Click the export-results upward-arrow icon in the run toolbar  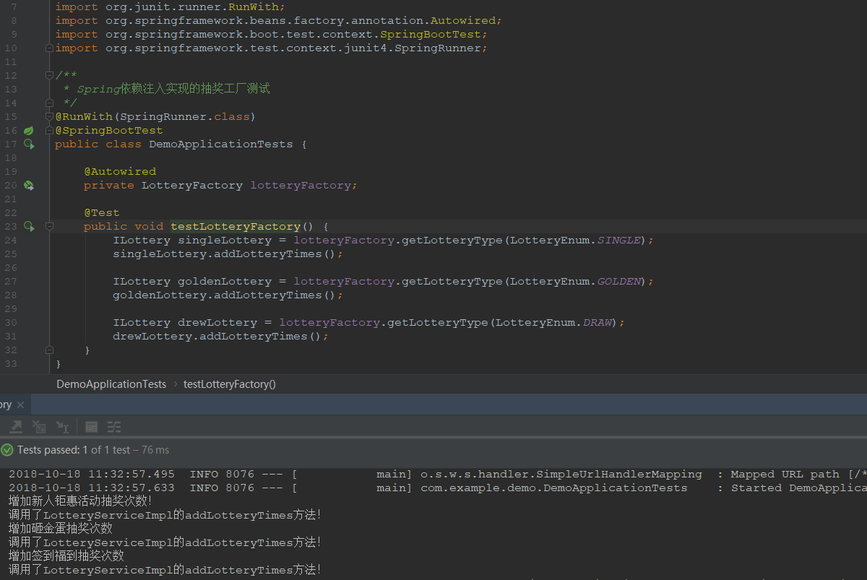(x=16, y=427)
